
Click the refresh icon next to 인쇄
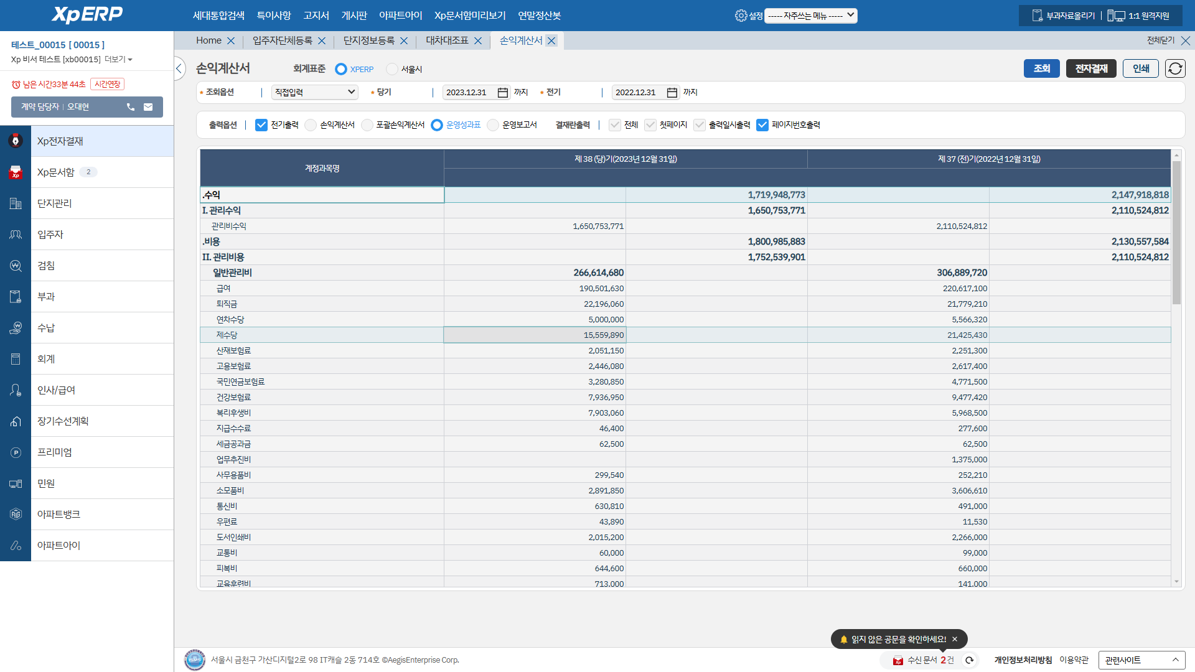[1175, 68]
